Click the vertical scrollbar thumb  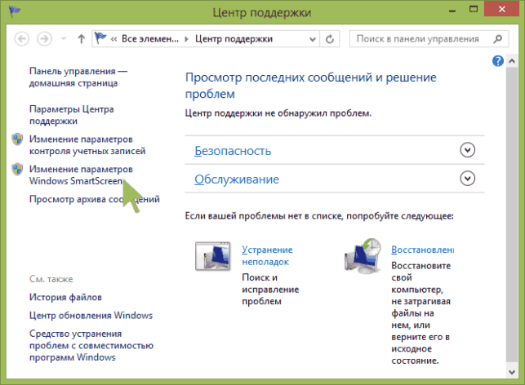[512, 214]
